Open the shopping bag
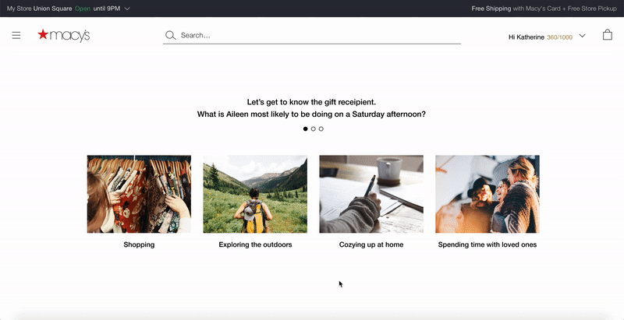This screenshot has height=320, width=624. coord(608,35)
